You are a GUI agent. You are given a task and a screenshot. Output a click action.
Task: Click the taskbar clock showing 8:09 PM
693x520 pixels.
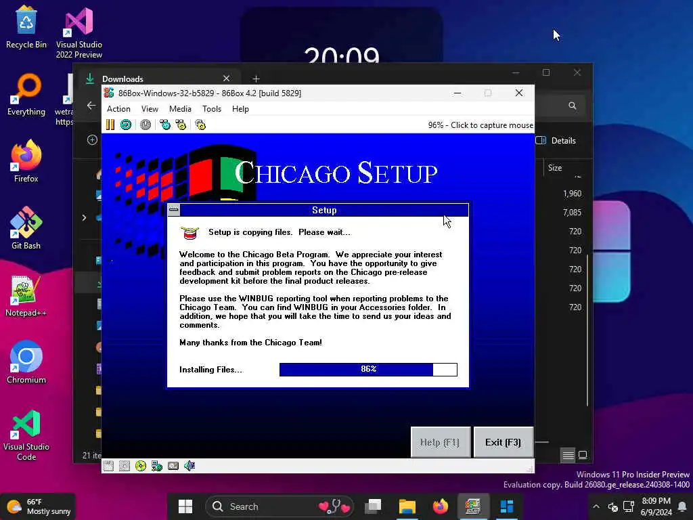(x=656, y=506)
